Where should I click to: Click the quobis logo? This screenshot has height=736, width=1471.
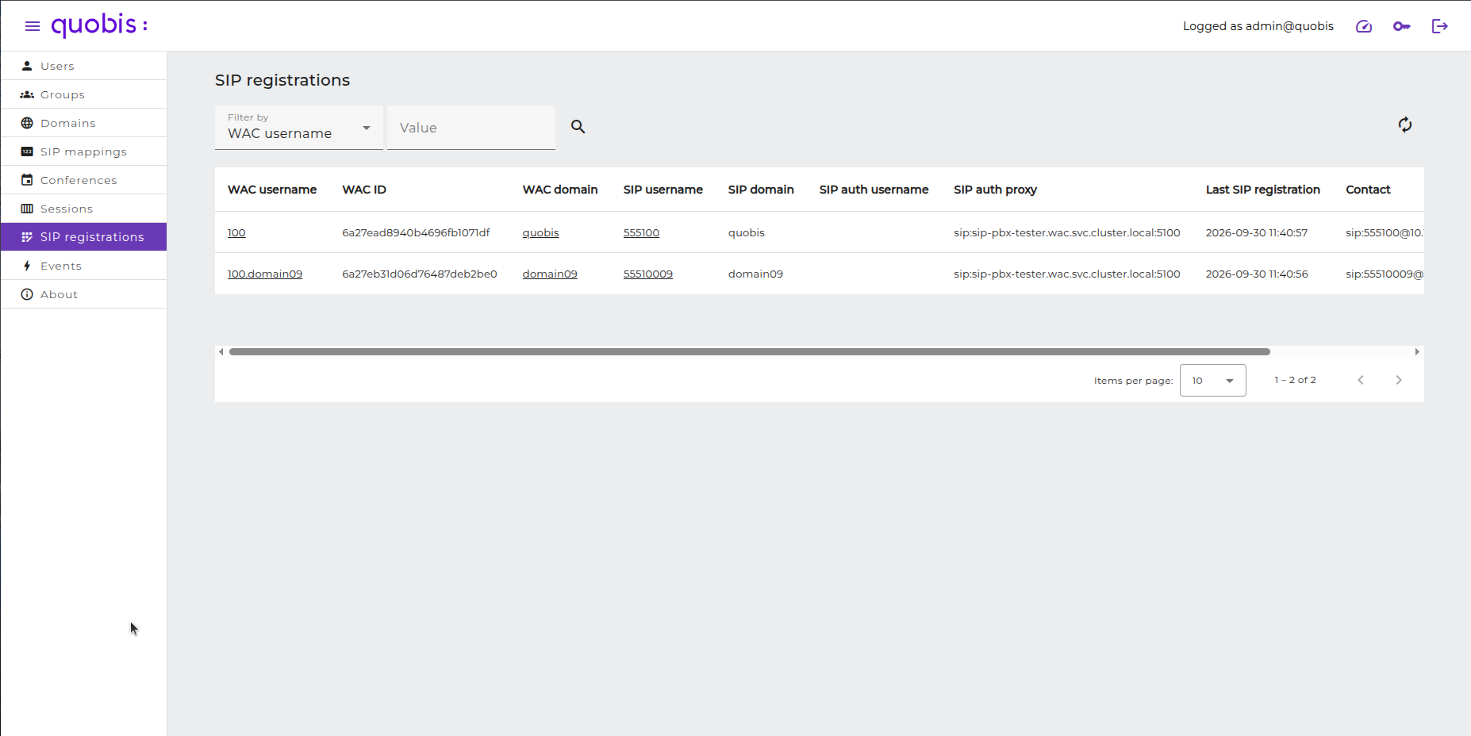[99, 25]
